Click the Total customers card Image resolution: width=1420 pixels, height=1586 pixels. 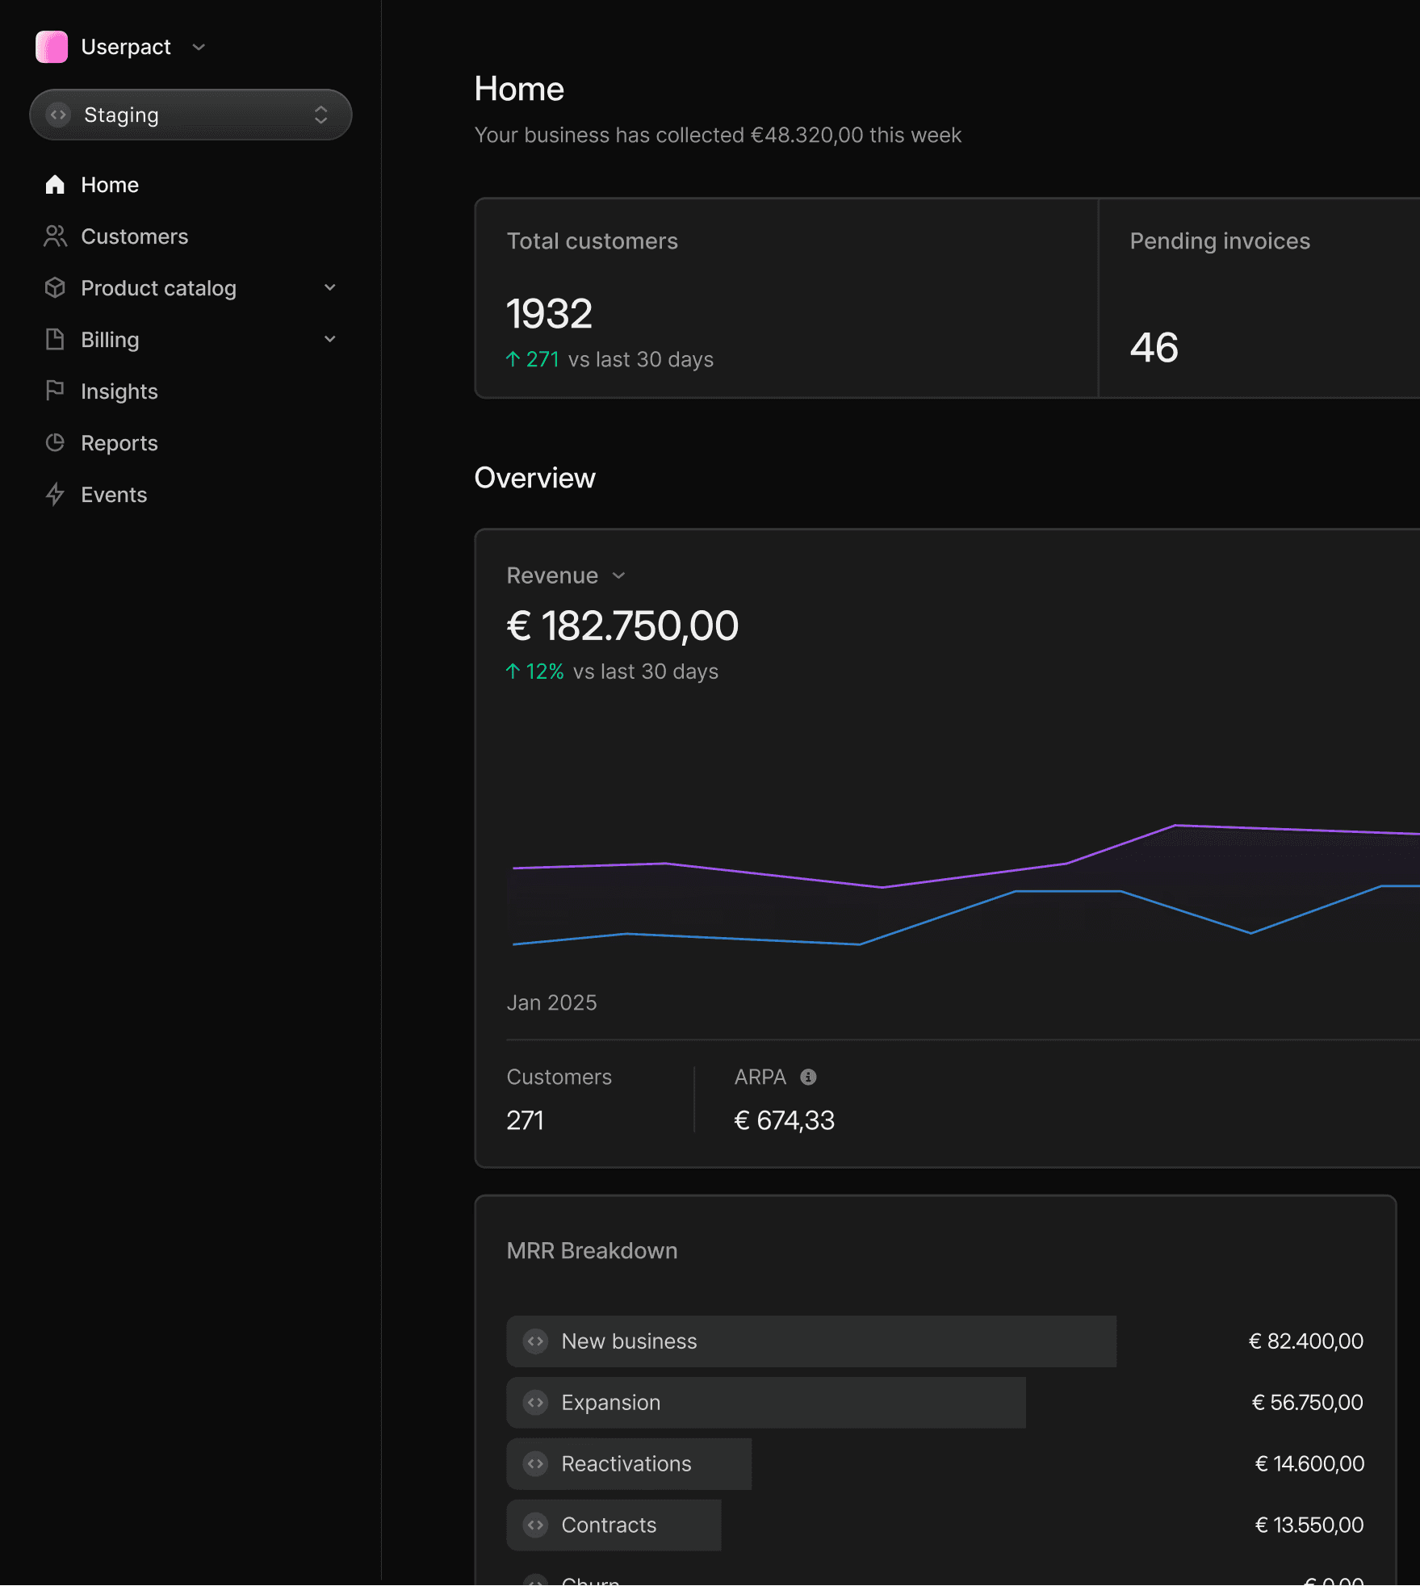pyautogui.click(x=786, y=299)
